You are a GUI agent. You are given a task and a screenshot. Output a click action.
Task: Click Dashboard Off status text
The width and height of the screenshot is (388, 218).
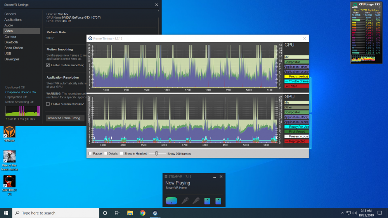click(x=15, y=88)
